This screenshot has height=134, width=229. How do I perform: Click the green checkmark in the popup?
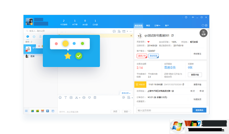[x=79, y=56]
